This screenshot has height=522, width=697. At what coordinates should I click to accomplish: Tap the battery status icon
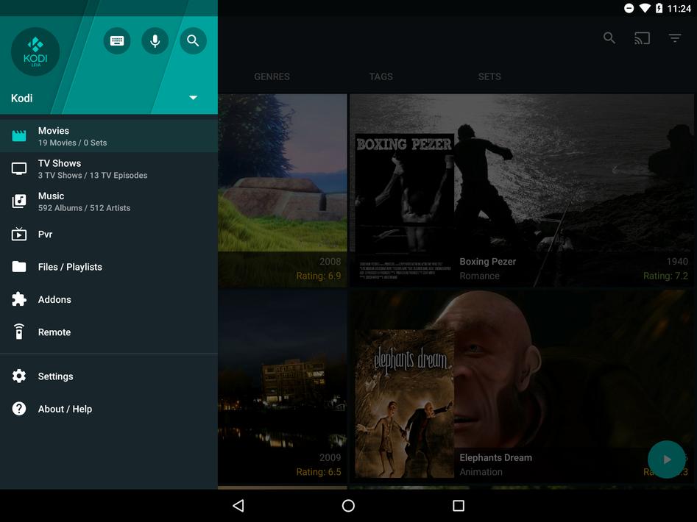tap(659, 8)
